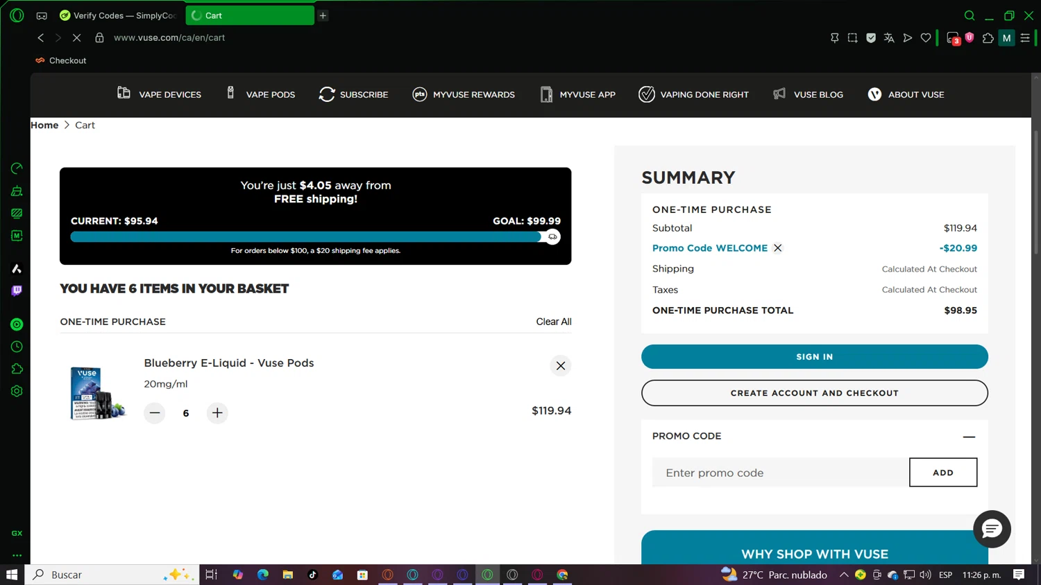Open extensions cube icon in toolbar
The height and width of the screenshot is (585, 1041).
988,38
